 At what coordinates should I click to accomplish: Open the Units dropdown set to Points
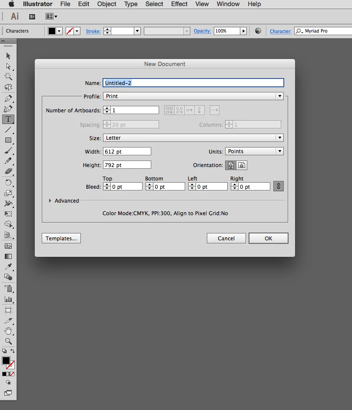[254, 151]
